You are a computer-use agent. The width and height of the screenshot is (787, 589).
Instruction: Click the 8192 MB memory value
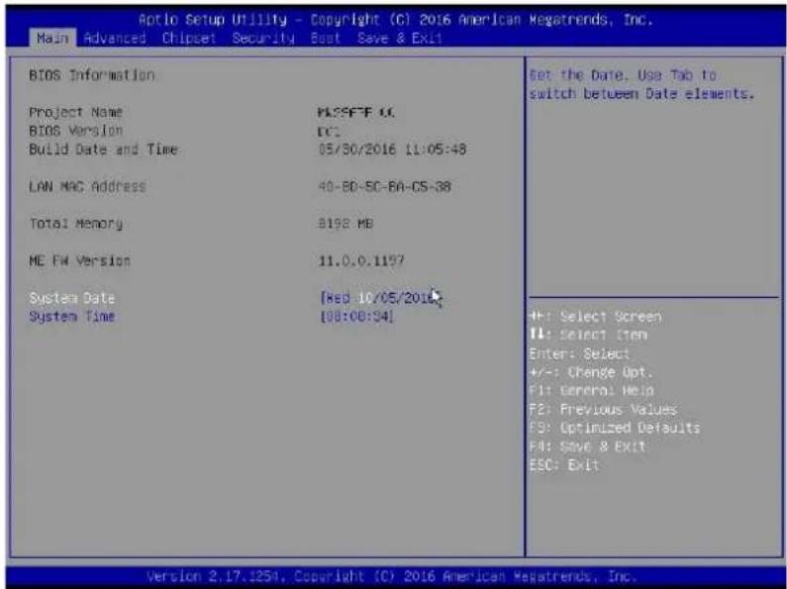tap(345, 224)
